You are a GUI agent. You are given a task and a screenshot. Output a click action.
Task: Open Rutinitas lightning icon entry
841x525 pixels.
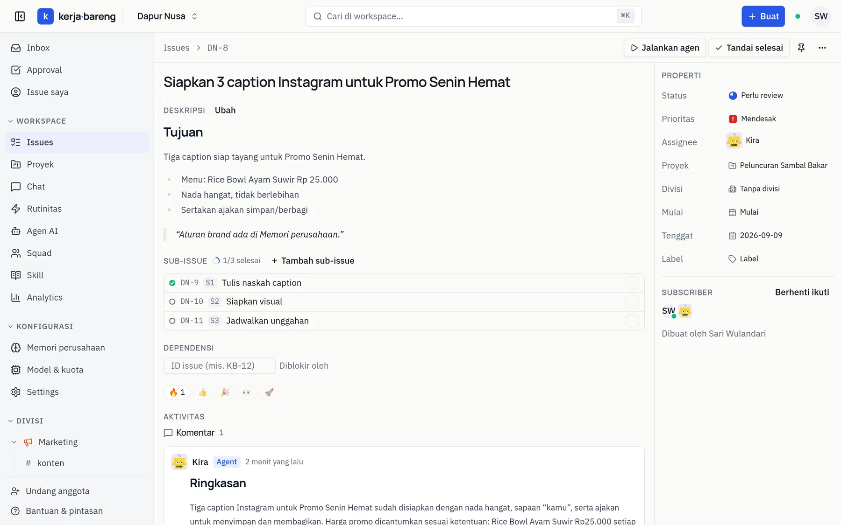click(77, 209)
